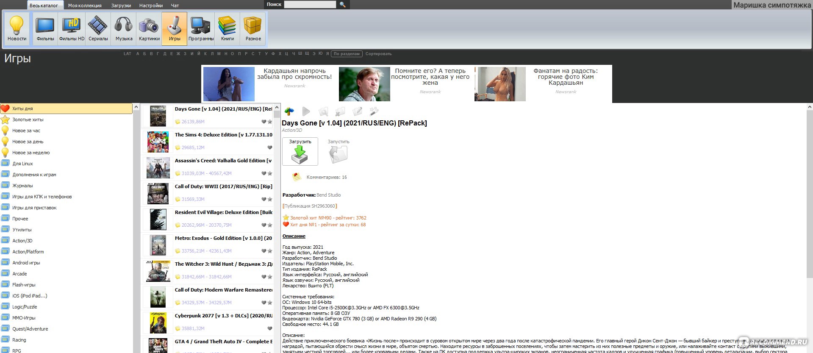
Task: Open the Книги category
Action: [227, 29]
